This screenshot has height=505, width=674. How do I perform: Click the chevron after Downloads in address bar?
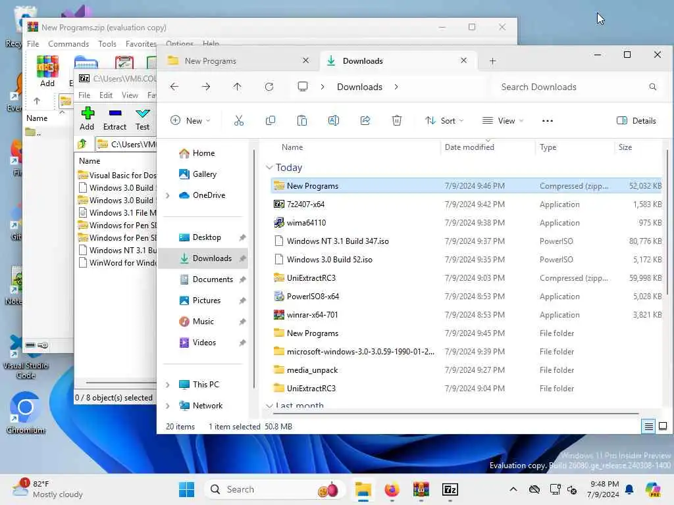(396, 87)
